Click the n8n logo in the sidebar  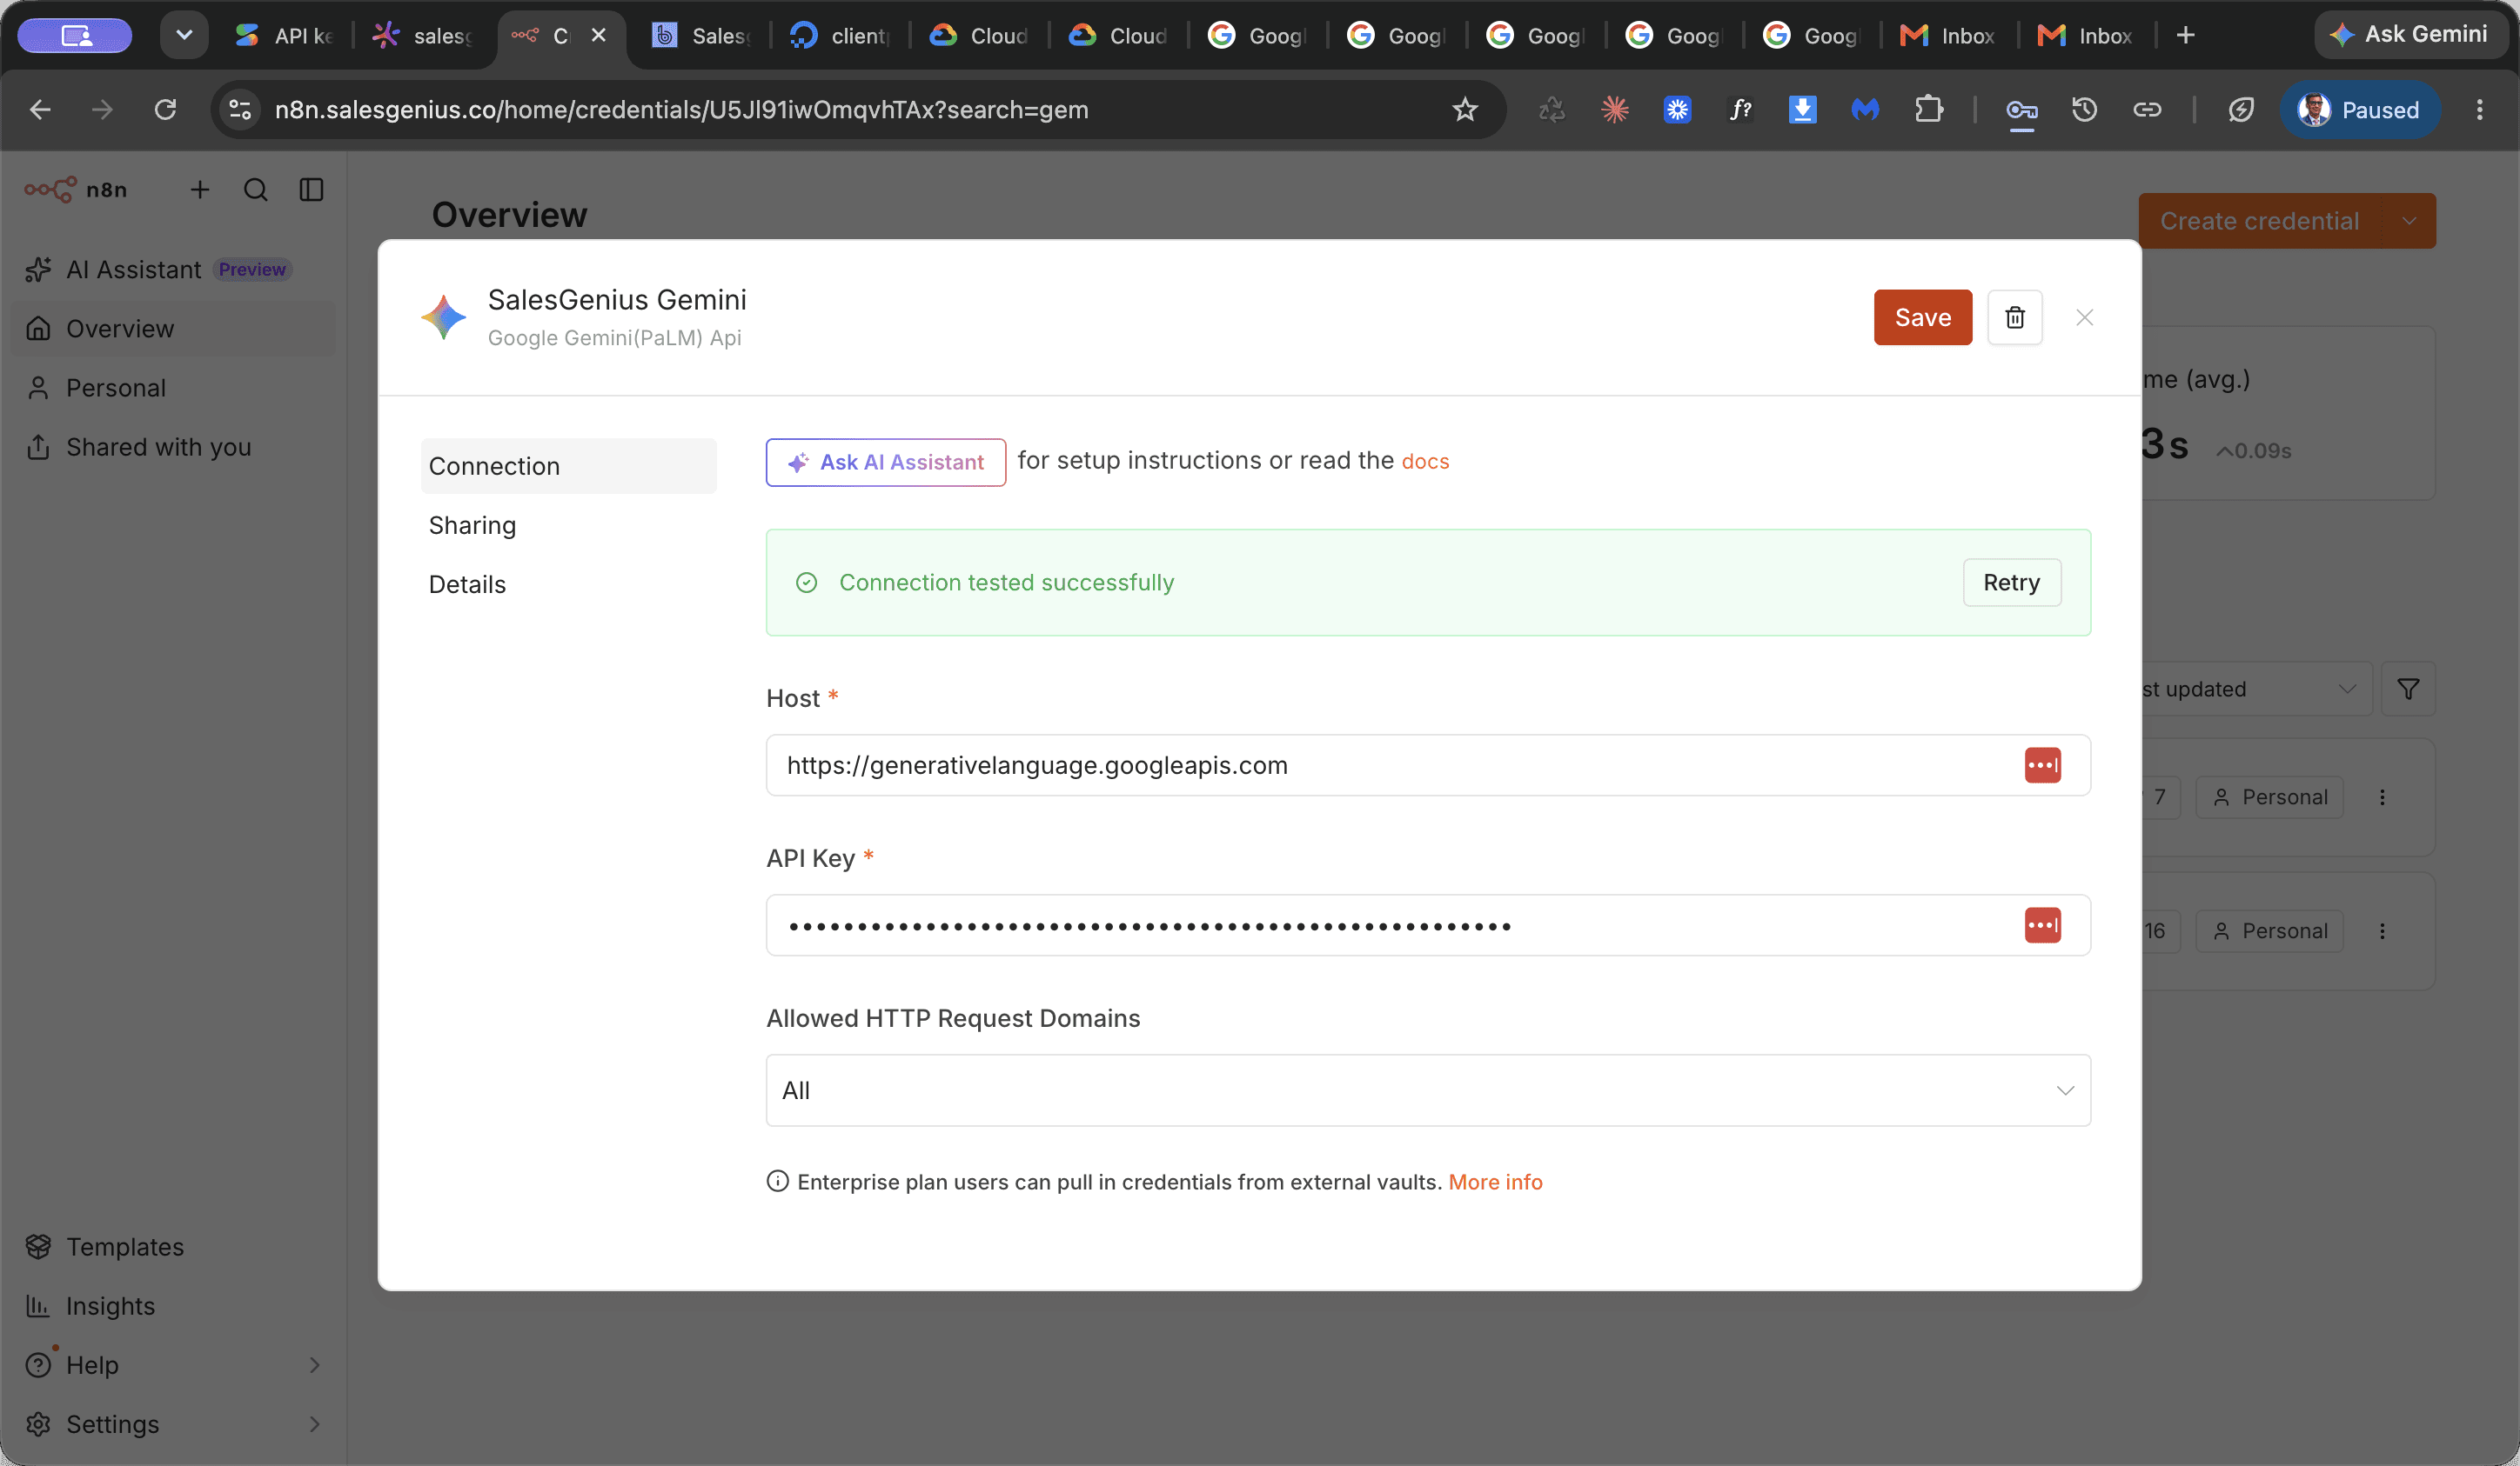[76, 190]
